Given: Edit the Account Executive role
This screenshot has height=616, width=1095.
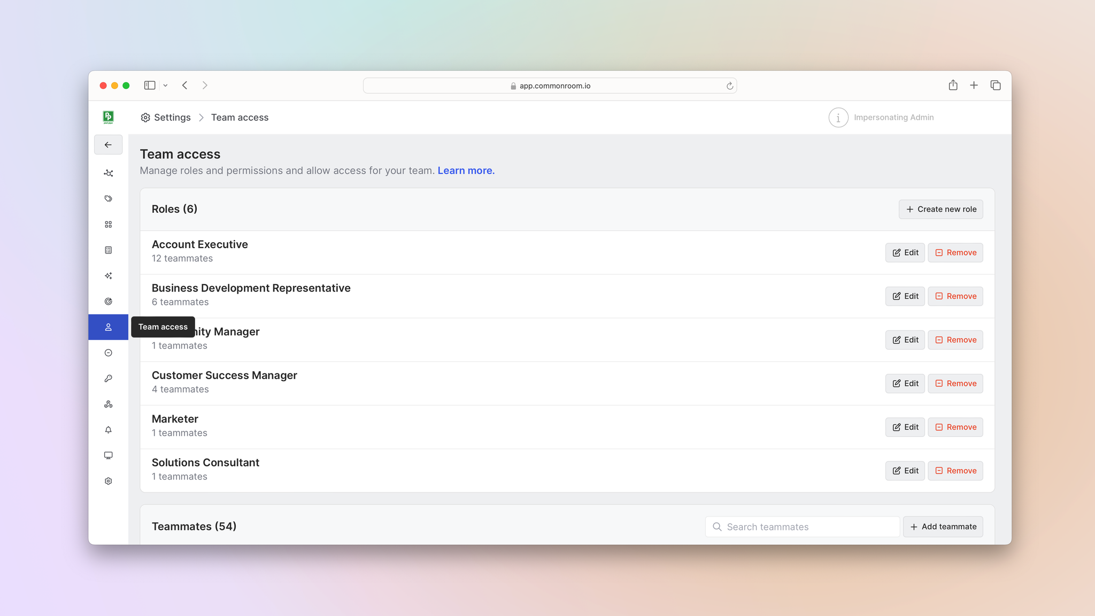Looking at the screenshot, I should click(x=905, y=253).
